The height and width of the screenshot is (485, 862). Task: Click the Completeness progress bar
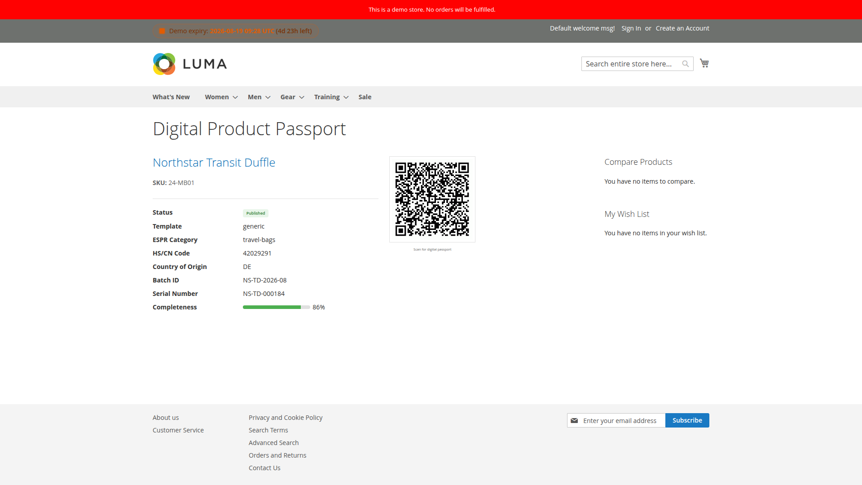click(277, 307)
